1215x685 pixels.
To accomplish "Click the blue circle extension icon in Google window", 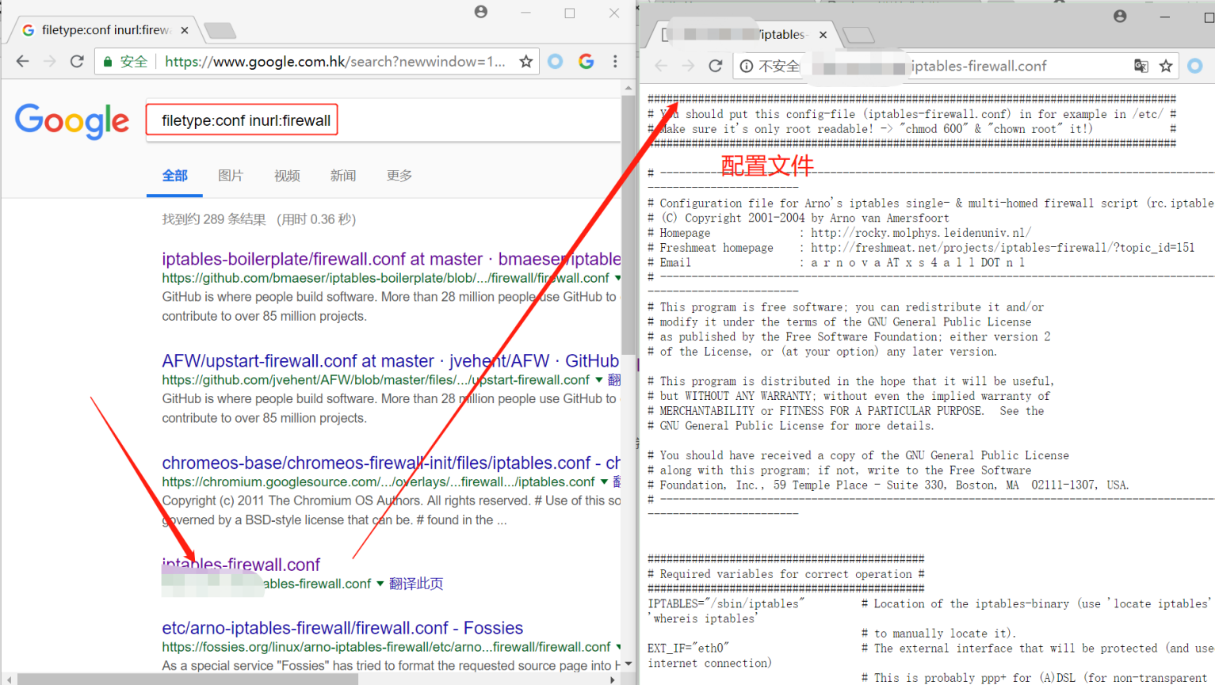I will pyautogui.click(x=556, y=62).
